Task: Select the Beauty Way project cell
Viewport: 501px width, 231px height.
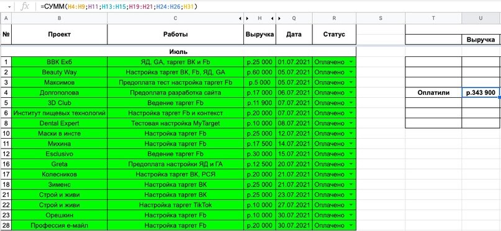Action: click(60, 72)
